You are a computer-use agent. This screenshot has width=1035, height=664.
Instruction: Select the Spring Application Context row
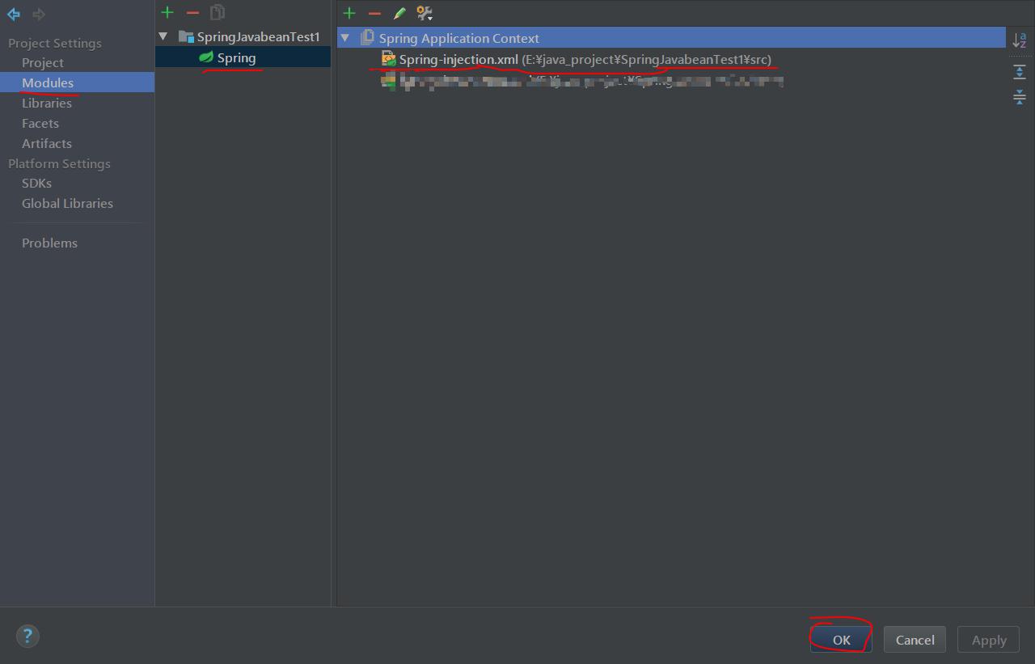point(671,38)
